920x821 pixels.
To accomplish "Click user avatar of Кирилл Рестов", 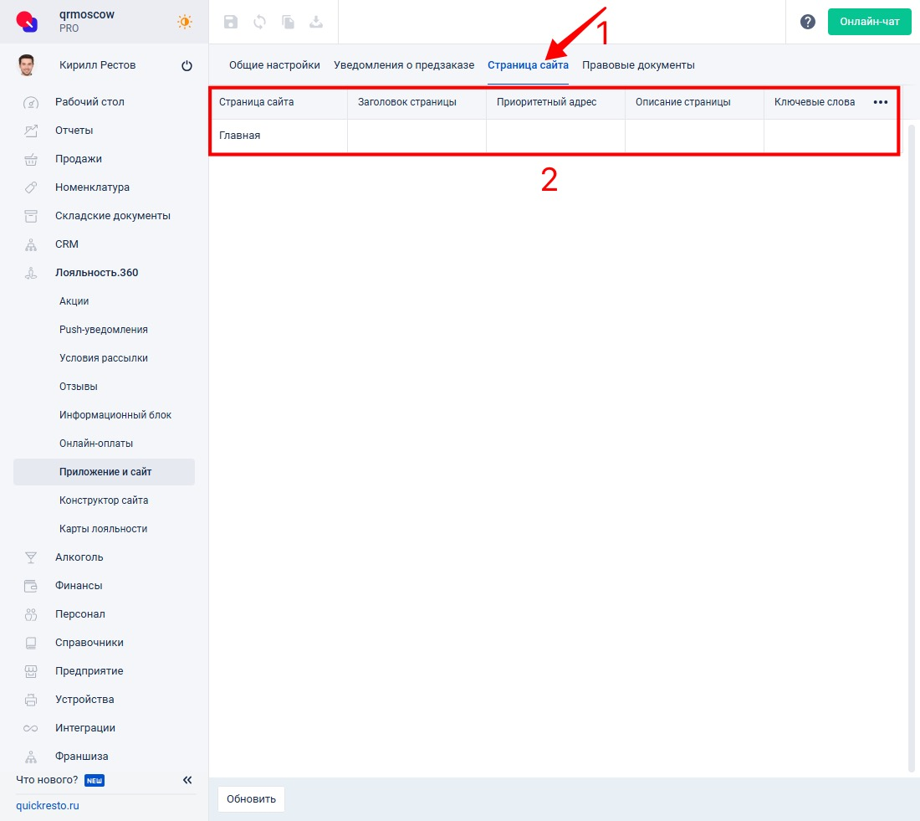I will point(27,65).
